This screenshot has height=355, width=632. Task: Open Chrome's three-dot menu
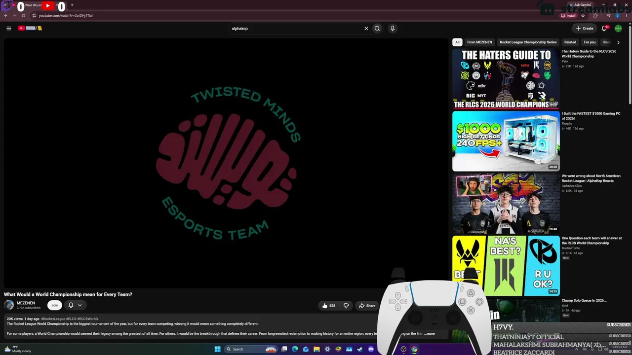point(626,15)
